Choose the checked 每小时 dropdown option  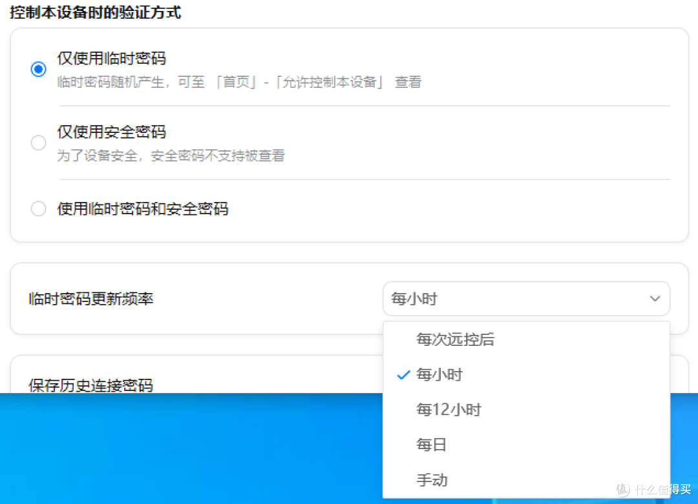point(526,375)
